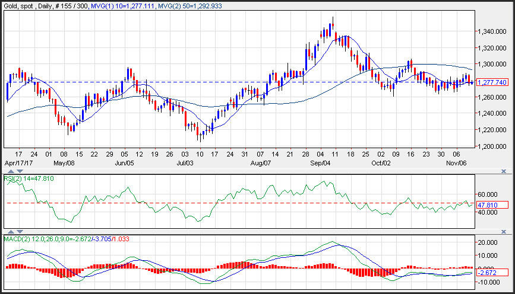Click the 1,200.000 price axis level
Image resolution: width=515 pixels, height=294 pixels.
[493, 146]
